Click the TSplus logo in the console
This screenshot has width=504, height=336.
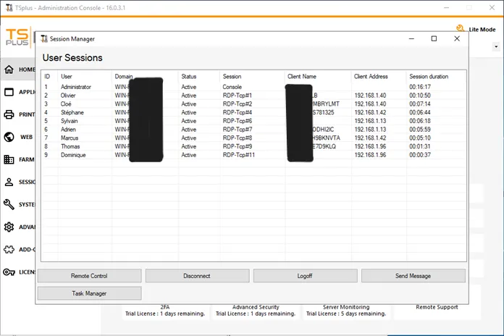pyautogui.click(x=17, y=37)
